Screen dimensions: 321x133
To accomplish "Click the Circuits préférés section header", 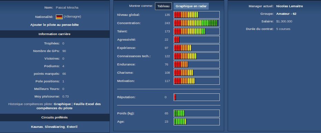I will point(54,117).
